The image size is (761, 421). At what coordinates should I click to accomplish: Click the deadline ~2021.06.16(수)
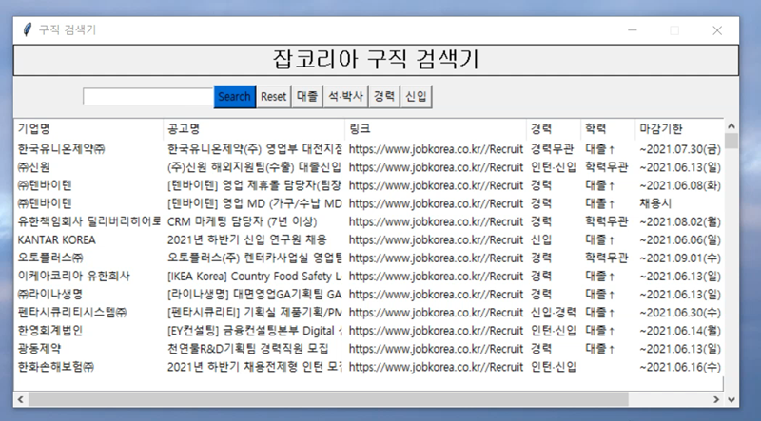click(680, 367)
